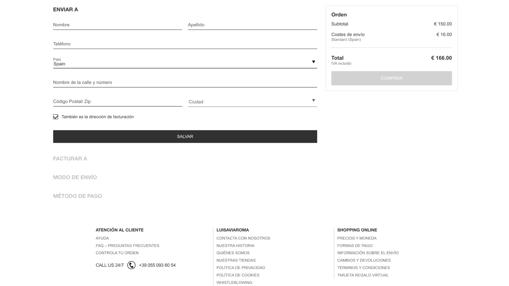Screen dimensions: 509x286
Task: Open QUIÉNES SOMOS link
Action: pyautogui.click(x=233, y=253)
